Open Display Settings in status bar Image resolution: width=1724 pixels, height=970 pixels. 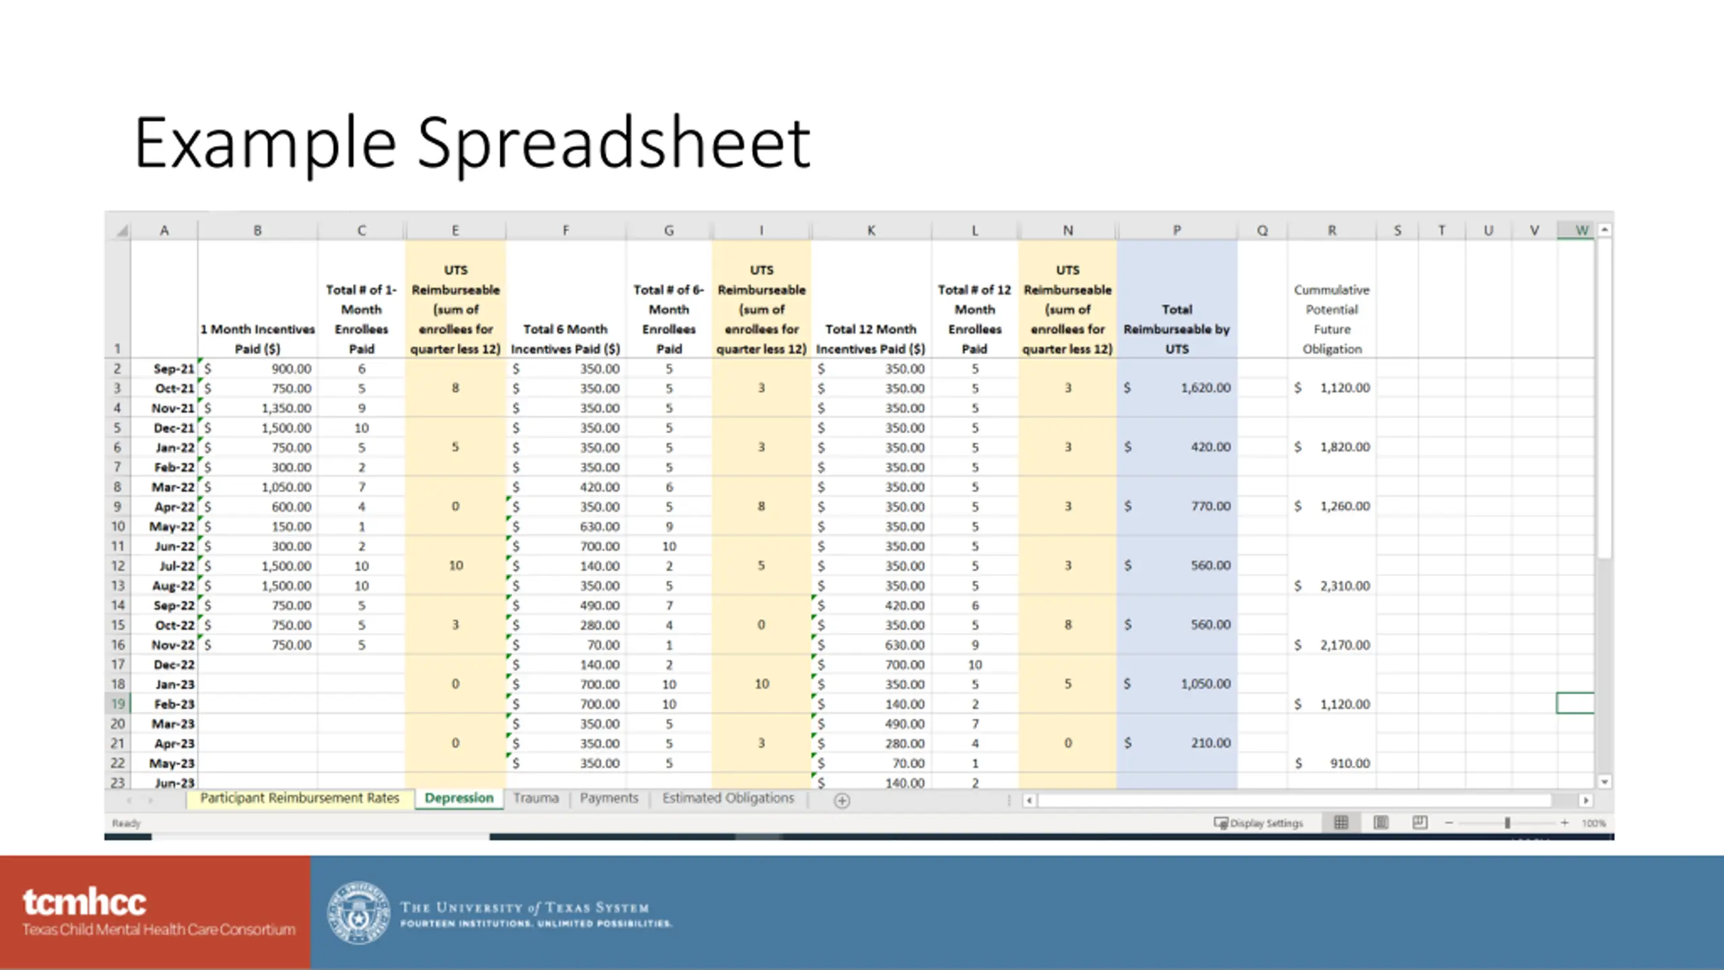1258,823
